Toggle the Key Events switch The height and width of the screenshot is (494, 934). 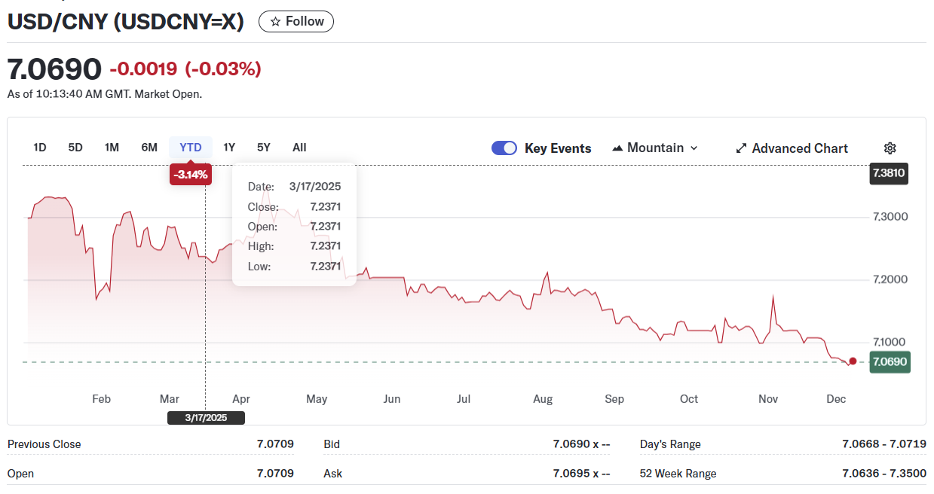[504, 148]
